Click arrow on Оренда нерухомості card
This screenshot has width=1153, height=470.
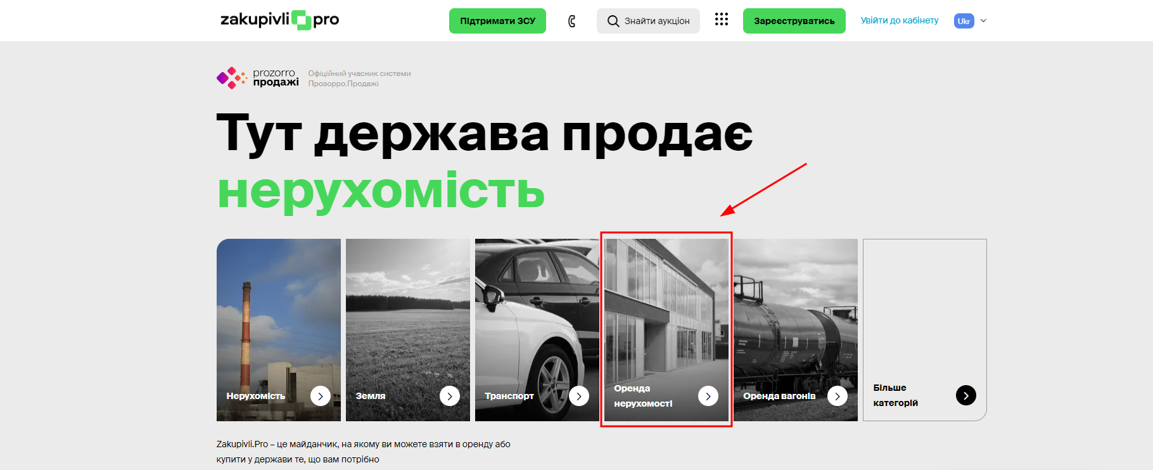[708, 396]
